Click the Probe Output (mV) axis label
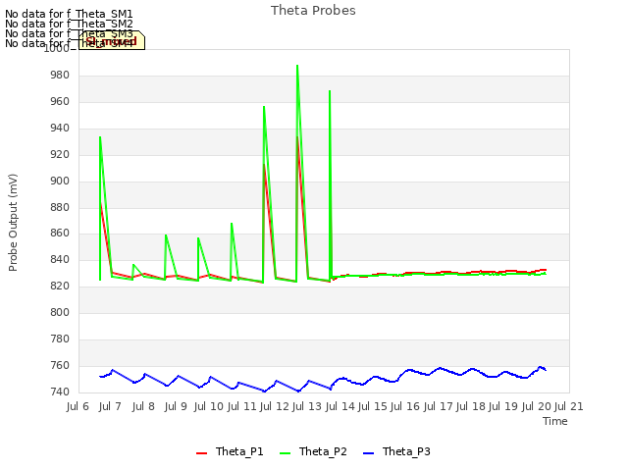The width and height of the screenshot is (628, 471). pyautogui.click(x=13, y=223)
